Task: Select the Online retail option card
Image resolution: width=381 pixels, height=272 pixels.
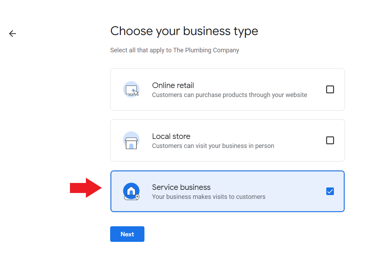Action: pyautogui.click(x=227, y=89)
